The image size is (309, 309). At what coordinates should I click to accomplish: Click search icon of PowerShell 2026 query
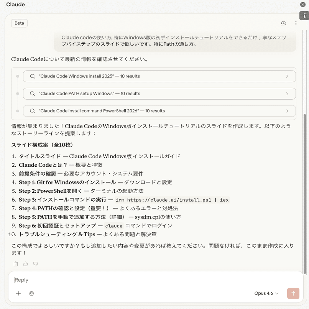[33, 111]
